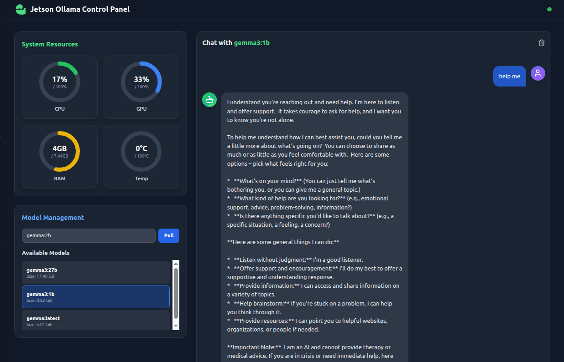Select the gemma:latest model
The height and width of the screenshot is (362, 564).
(95, 321)
